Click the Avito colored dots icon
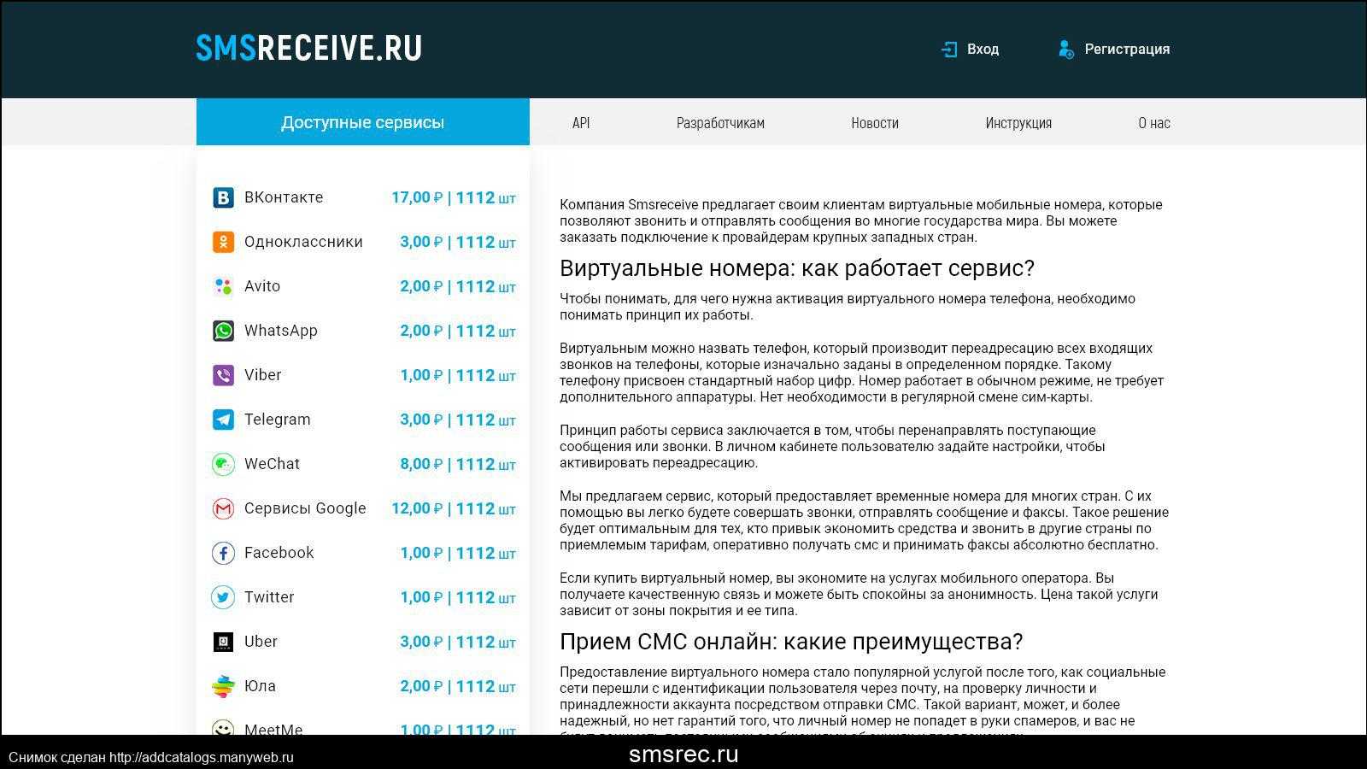The image size is (1367, 769). [x=223, y=286]
